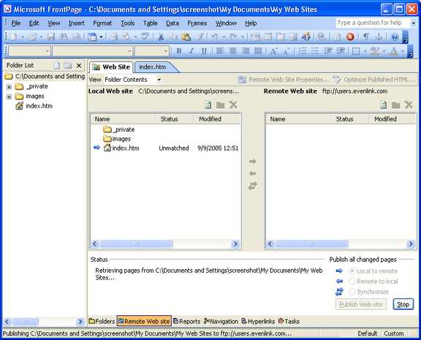The width and height of the screenshot is (421, 340).
Task: Switch to Folders view at bottom
Action: 102,321
